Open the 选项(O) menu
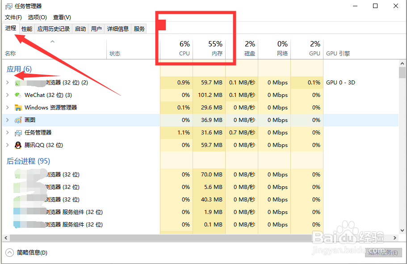The image size is (407, 264). click(x=38, y=17)
